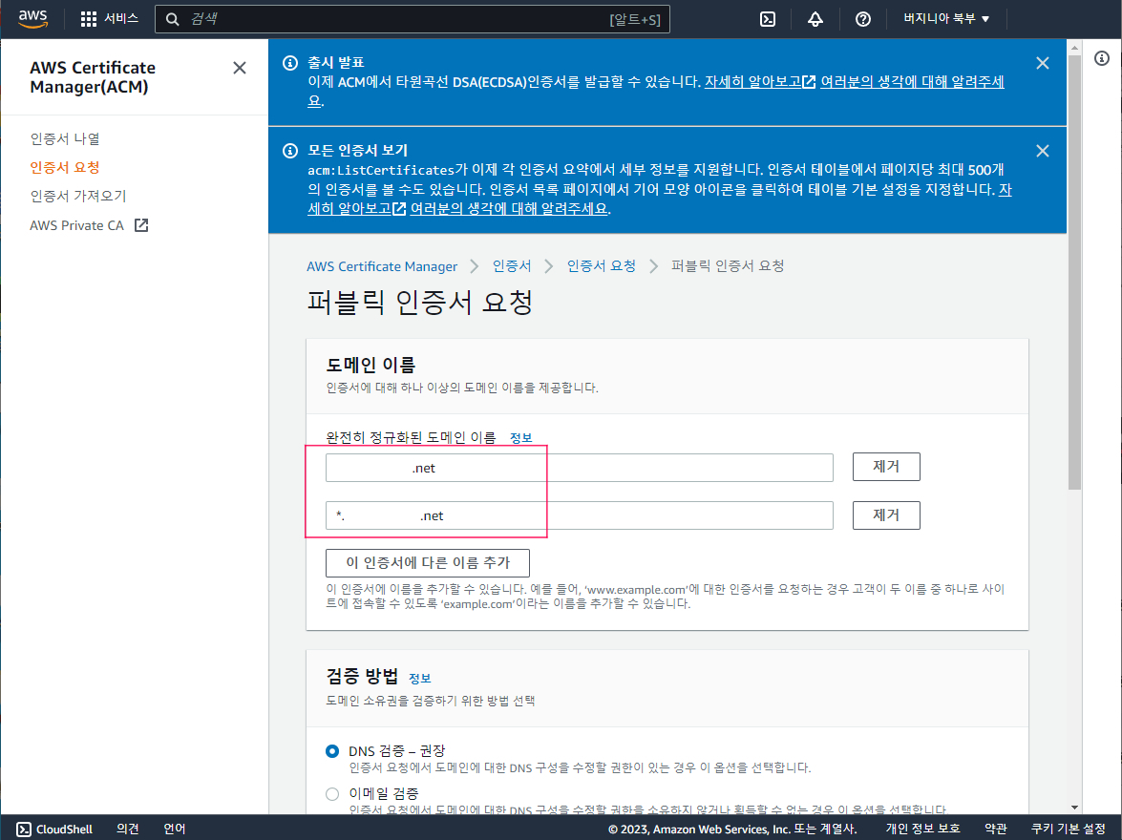The width and height of the screenshot is (1122, 840).
Task: Close the ACM side navigation panel
Action: coord(240,68)
